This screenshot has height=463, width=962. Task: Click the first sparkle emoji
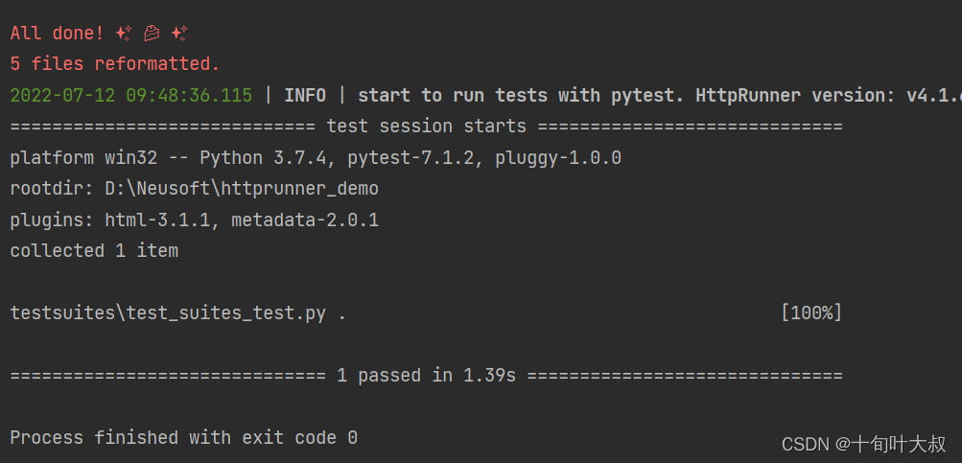124,34
